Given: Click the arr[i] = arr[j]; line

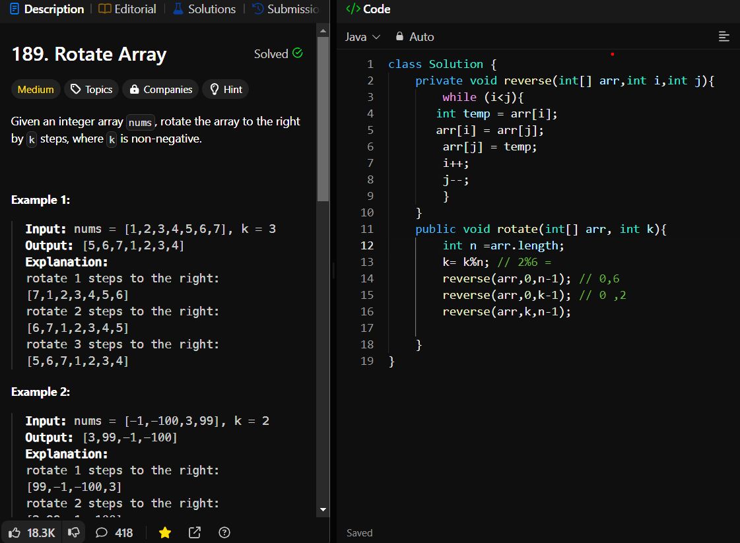Looking at the screenshot, I should pyautogui.click(x=490, y=130).
